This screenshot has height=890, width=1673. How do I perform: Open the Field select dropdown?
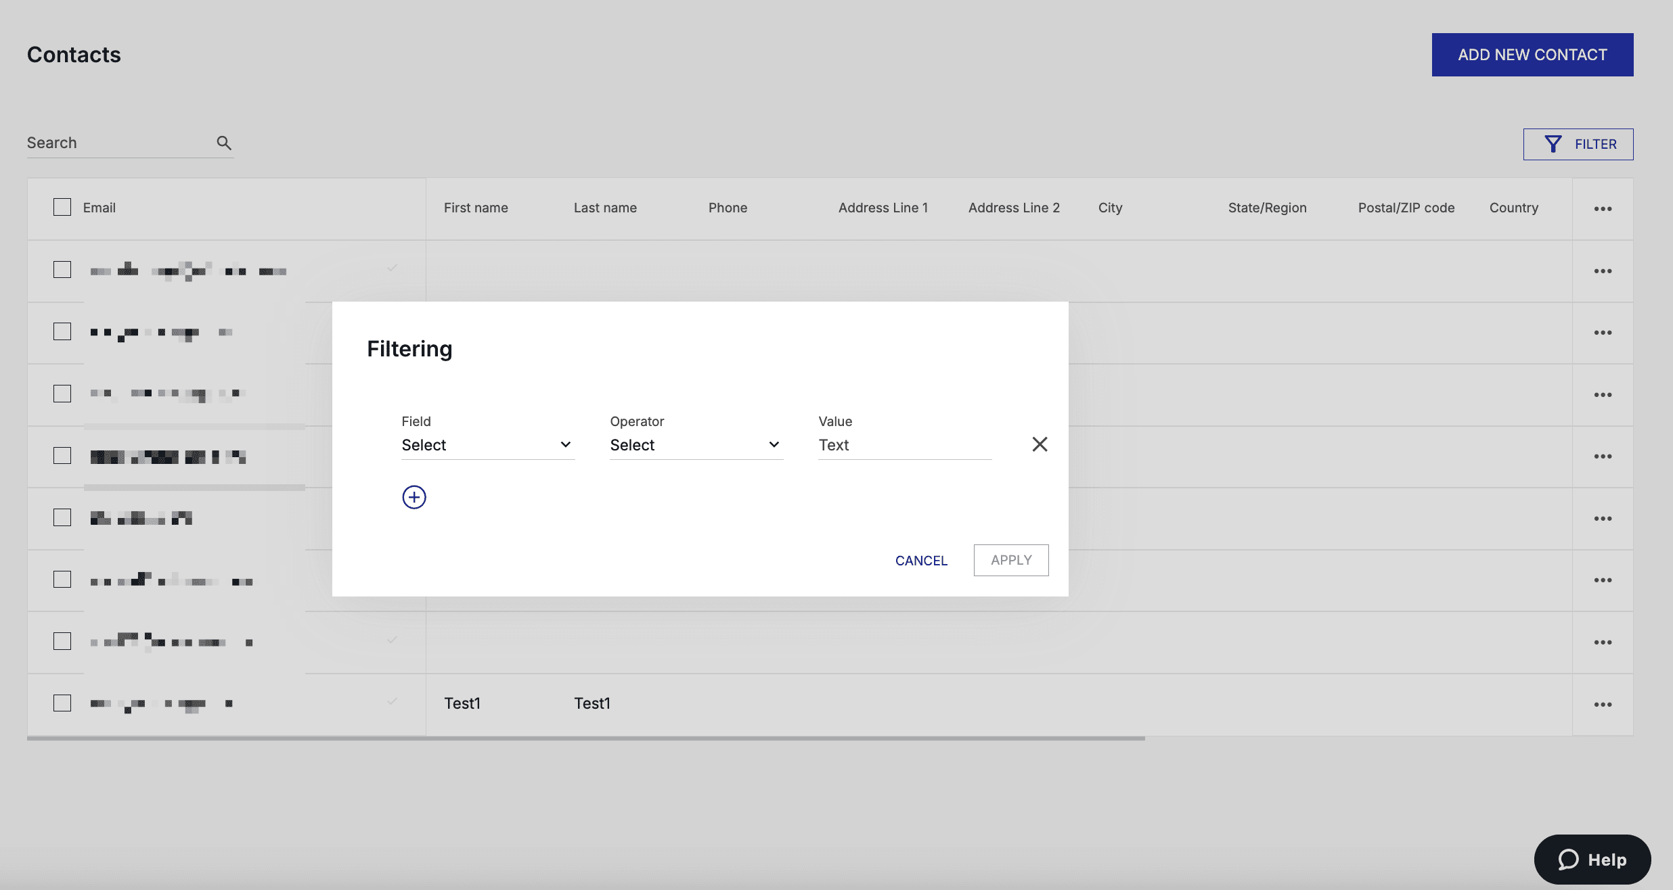(x=488, y=445)
